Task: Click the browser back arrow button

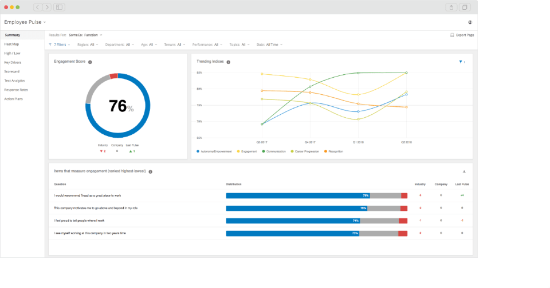Action: coord(38,7)
